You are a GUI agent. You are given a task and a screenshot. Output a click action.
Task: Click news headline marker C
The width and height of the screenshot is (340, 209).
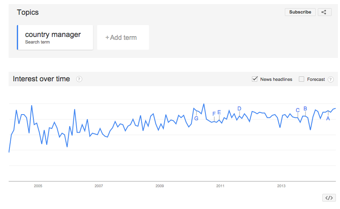pyautogui.click(x=298, y=110)
